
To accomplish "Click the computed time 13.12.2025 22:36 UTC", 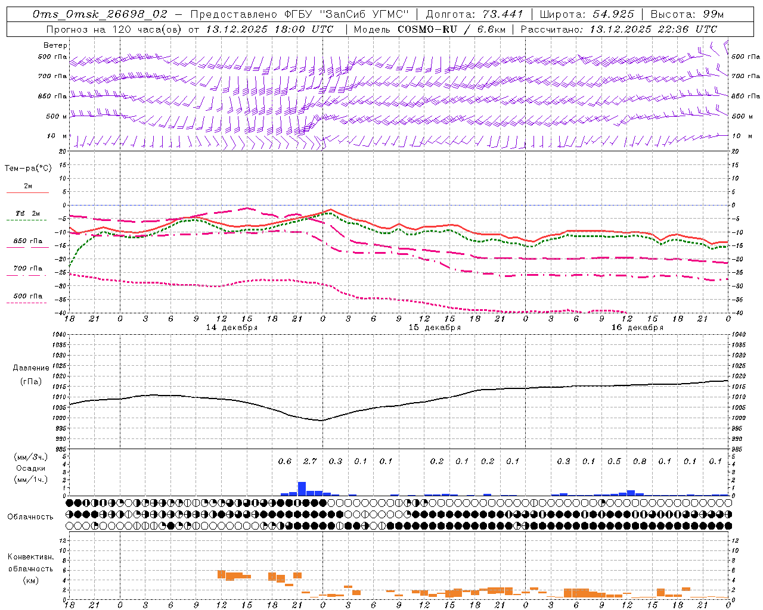I will tap(653, 29).
